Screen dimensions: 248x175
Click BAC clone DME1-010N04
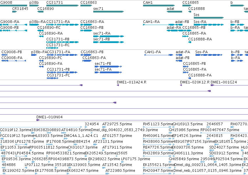[x=49, y=117]
